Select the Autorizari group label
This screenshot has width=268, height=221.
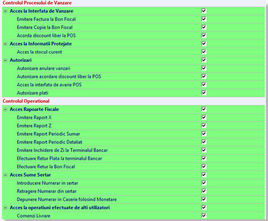tap(21, 60)
